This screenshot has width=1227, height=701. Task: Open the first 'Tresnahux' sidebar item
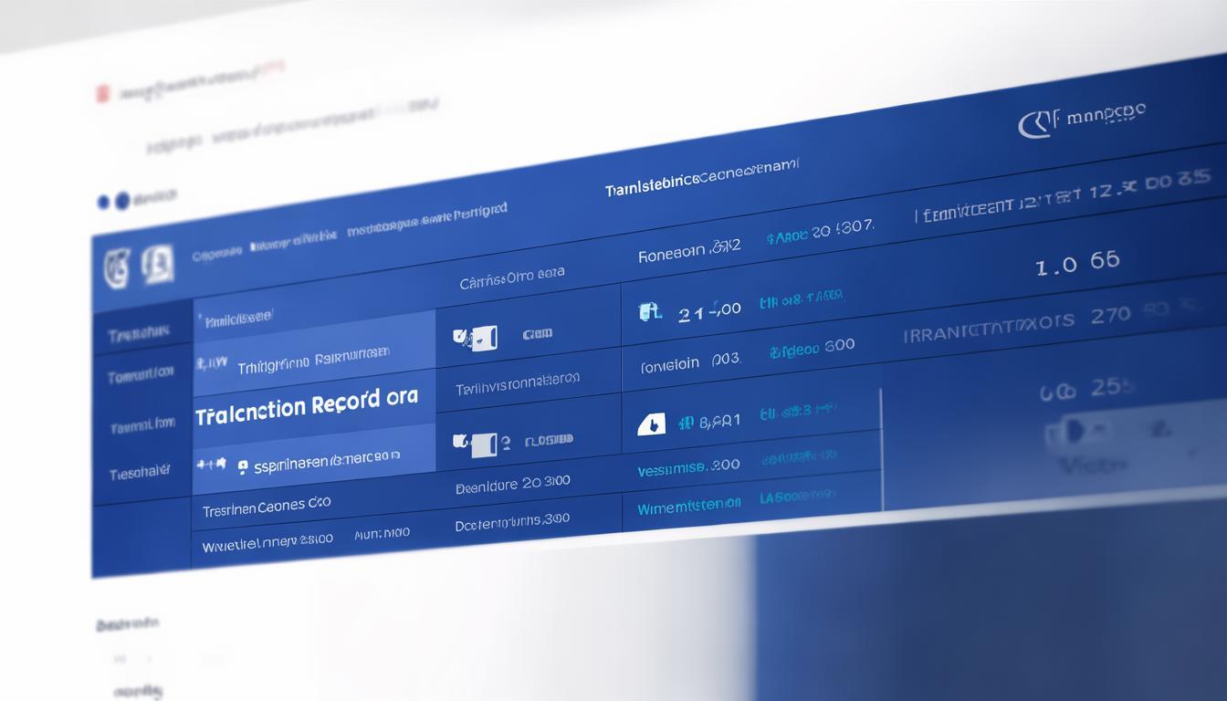coord(139,335)
